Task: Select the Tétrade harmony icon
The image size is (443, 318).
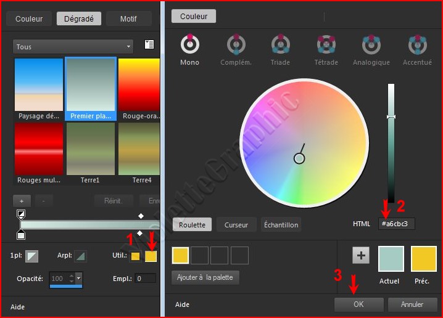Action: (326, 44)
